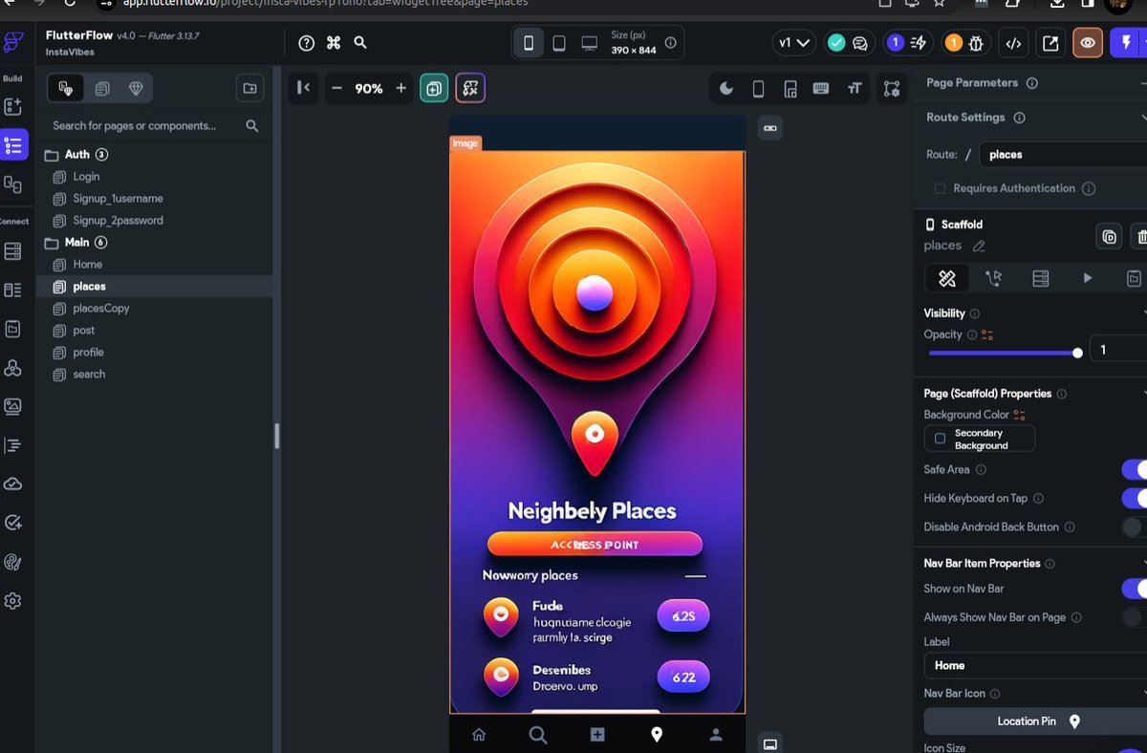Select the widget tree icon in left sidebar
1147x753 pixels.
click(13, 144)
